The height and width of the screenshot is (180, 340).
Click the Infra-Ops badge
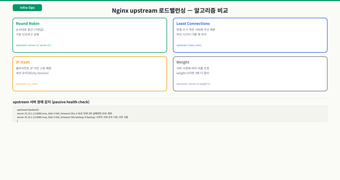27,8
